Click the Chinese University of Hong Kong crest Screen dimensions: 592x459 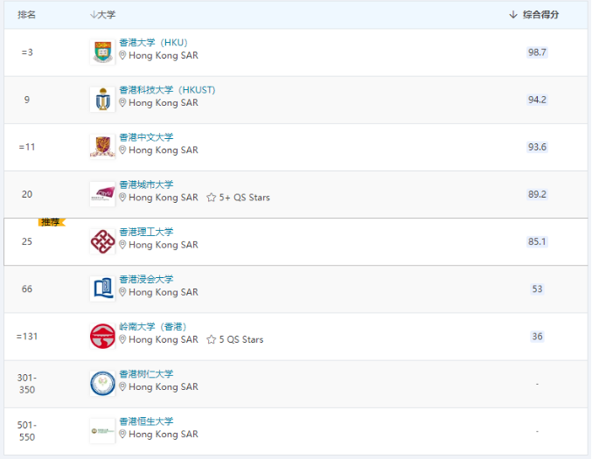point(102,147)
